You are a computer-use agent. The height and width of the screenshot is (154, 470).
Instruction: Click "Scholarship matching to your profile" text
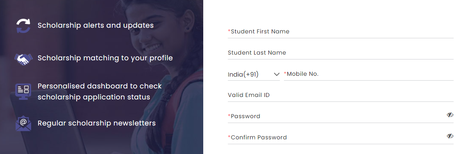click(x=105, y=58)
